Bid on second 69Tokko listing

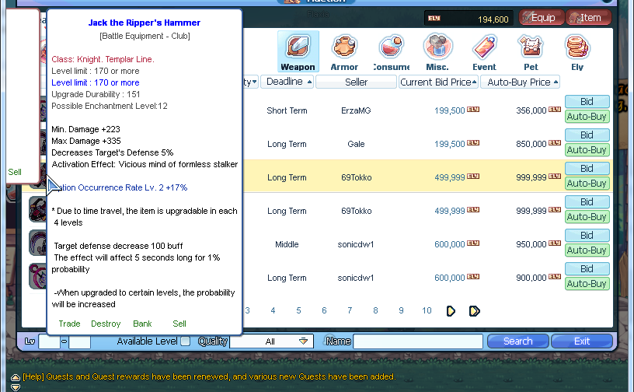tap(587, 202)
